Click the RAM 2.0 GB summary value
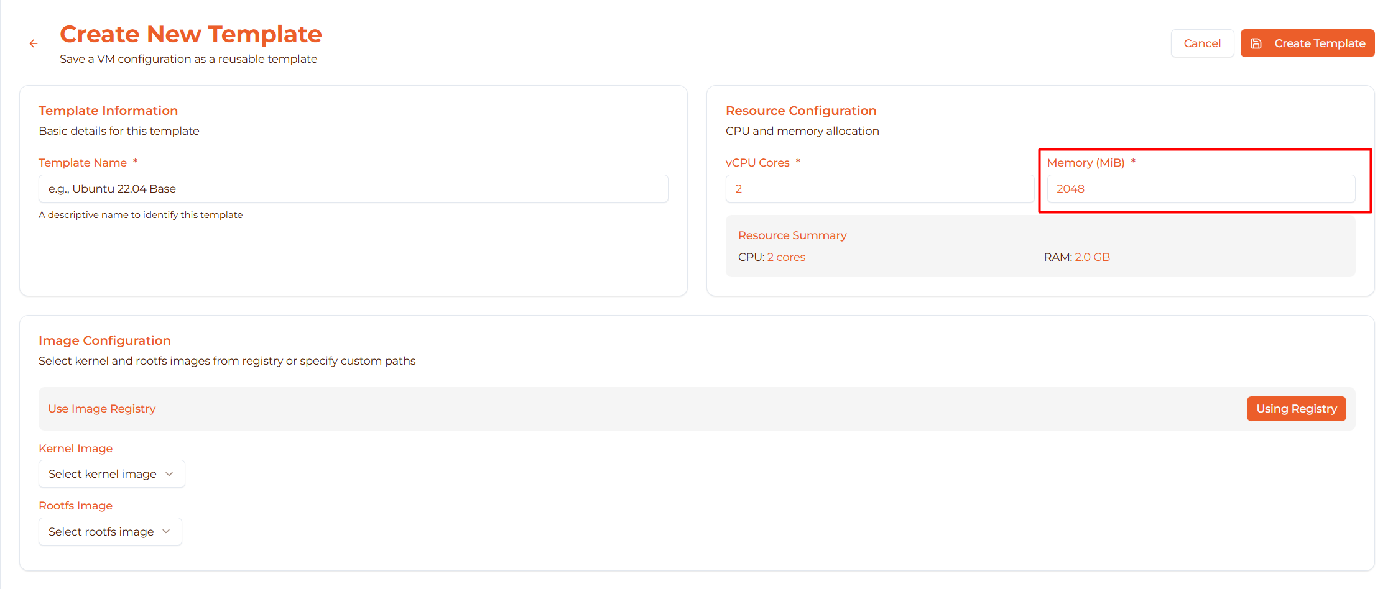 (1092, 257)
